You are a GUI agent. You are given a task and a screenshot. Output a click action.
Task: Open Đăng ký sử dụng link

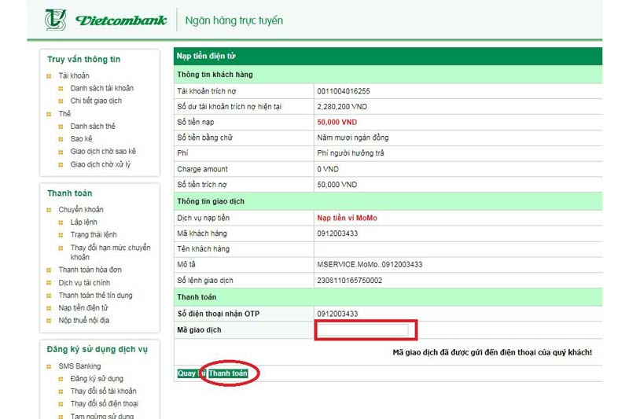point(97,378)
